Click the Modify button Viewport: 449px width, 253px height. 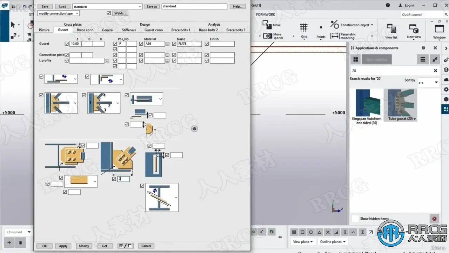pos(84,246)
